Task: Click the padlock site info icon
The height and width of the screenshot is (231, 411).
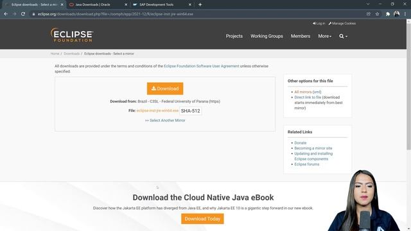Action: coord(33,14)
